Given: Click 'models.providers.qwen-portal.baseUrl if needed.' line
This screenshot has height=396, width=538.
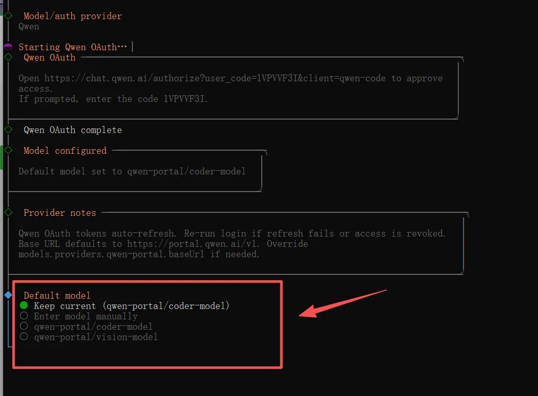Looking at the screenshot, I should [x=139, y=254].
